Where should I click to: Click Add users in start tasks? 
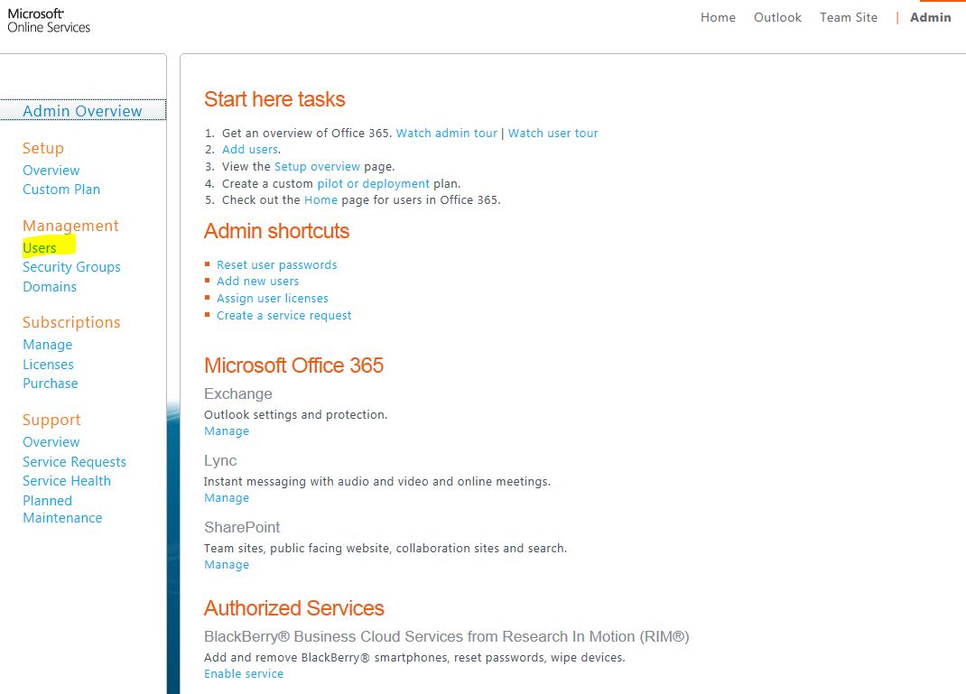(250, 149)
